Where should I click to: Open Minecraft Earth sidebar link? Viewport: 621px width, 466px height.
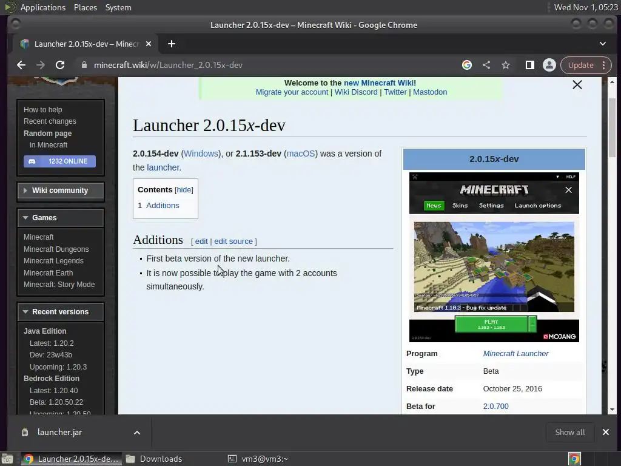(49, 272)
